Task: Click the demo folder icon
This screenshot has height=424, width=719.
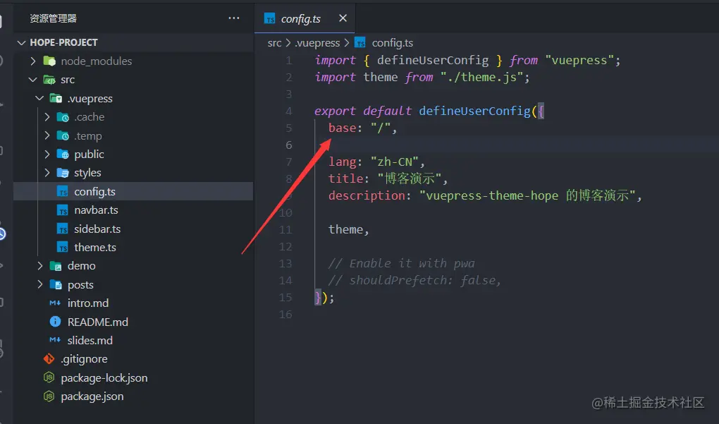Action: [56, 266]
